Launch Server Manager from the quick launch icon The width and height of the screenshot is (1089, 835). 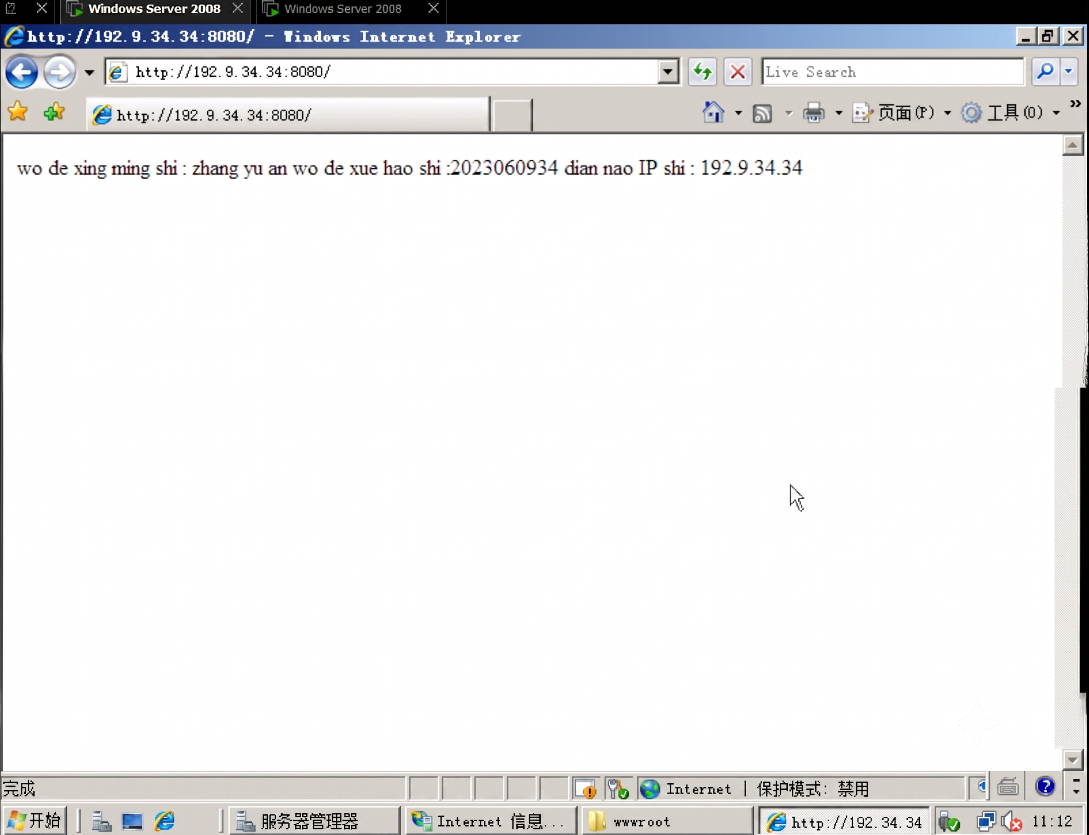[101, 821]
